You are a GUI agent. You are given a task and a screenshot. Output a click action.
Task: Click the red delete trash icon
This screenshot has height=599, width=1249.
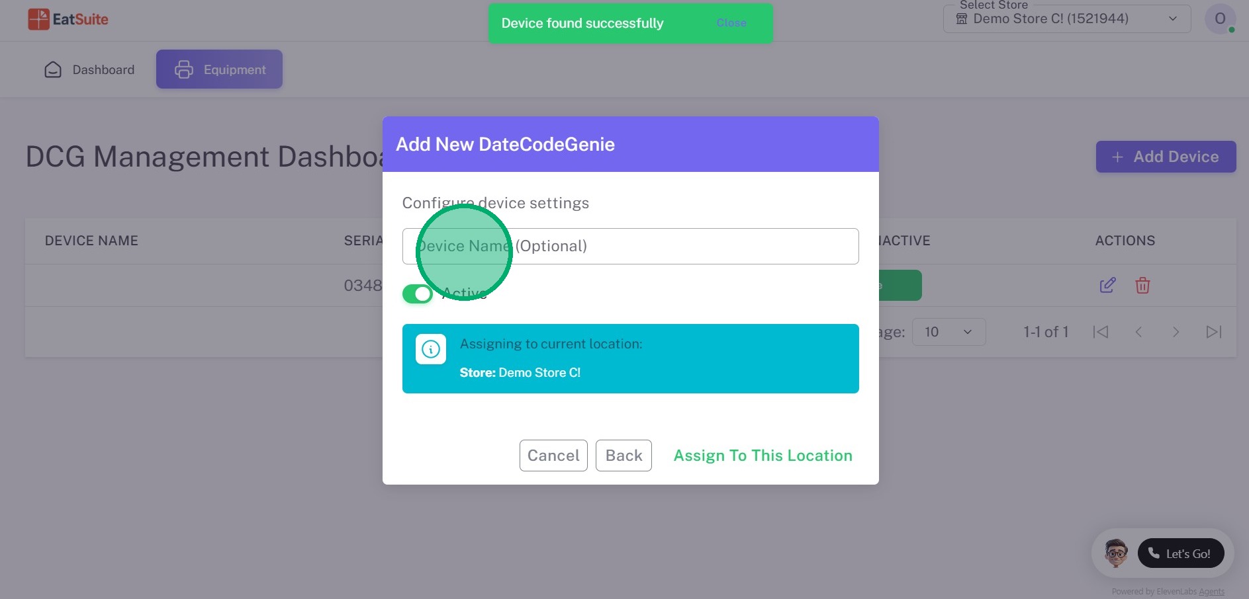pyautogui.click(x=1142, y=285)
